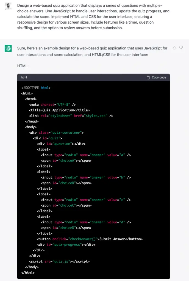Click the quiz-progress div code line
The width and height of the screenshot is (189, 281).
click(x=66, y=245)
